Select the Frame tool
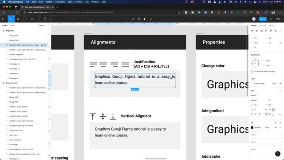 click(18, 19)
